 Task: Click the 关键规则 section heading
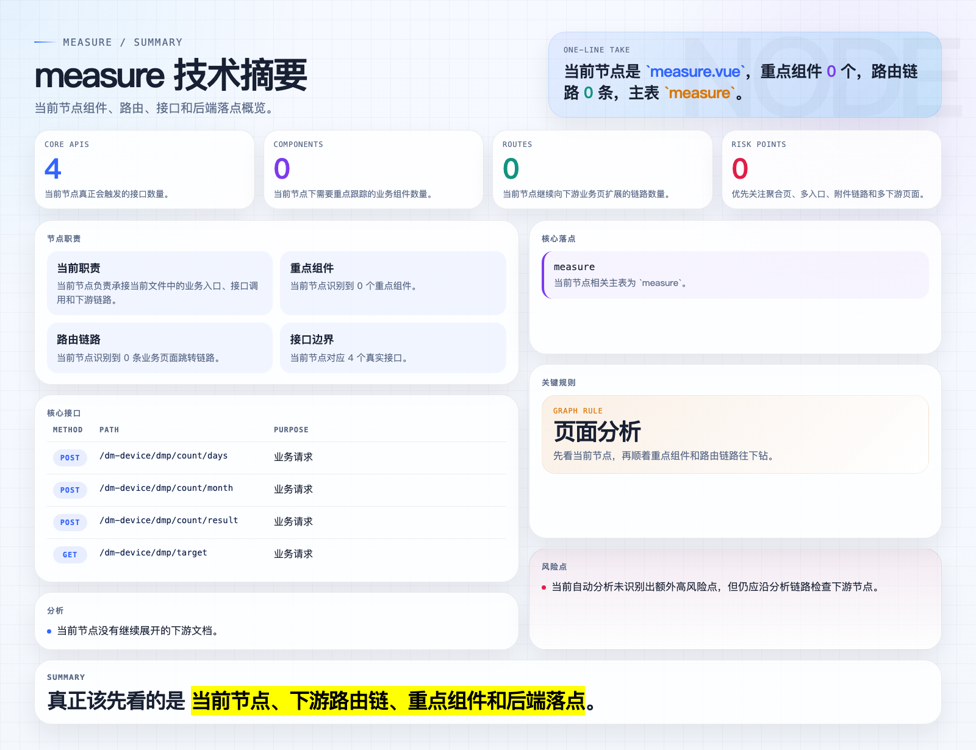[x=559, y=382]
